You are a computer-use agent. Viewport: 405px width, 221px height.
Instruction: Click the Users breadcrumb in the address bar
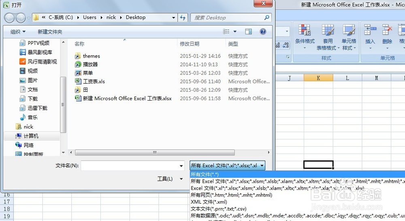pos(90,17)
